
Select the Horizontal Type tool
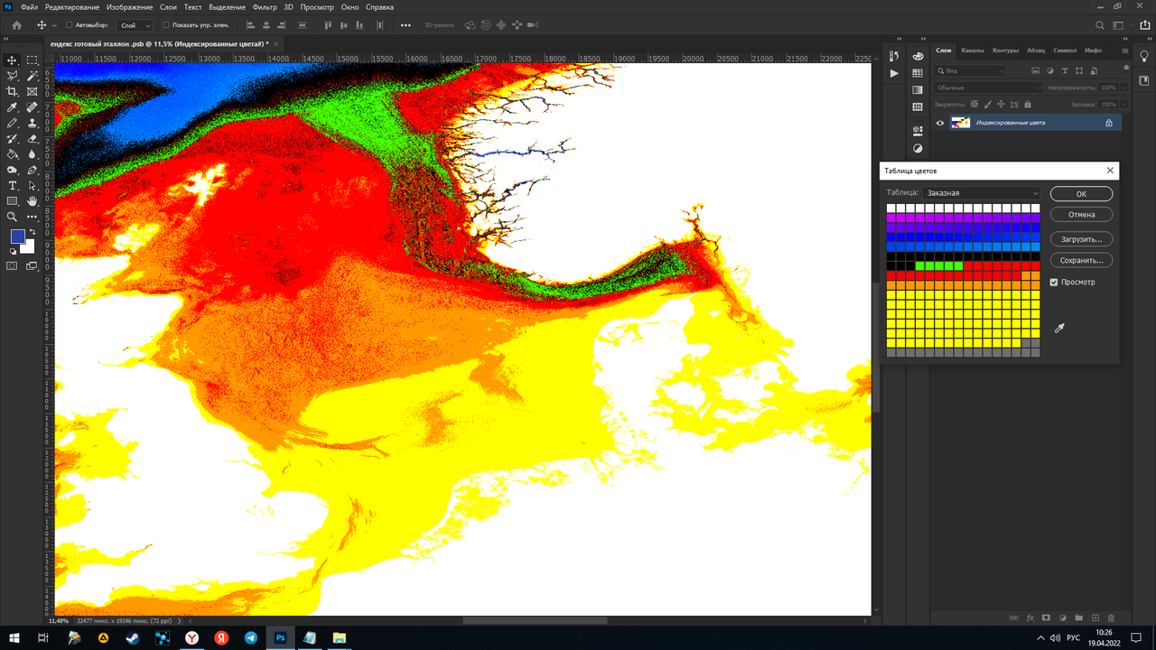[x=13, y=185]
